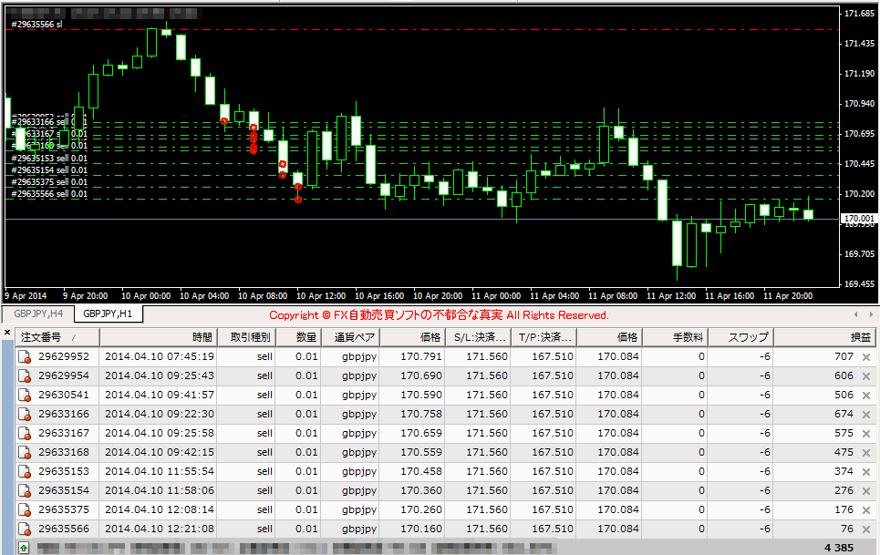This screenshot has height=555, width=880.
Task: Click the order icon for ticket 29633166
Action: 25,415
